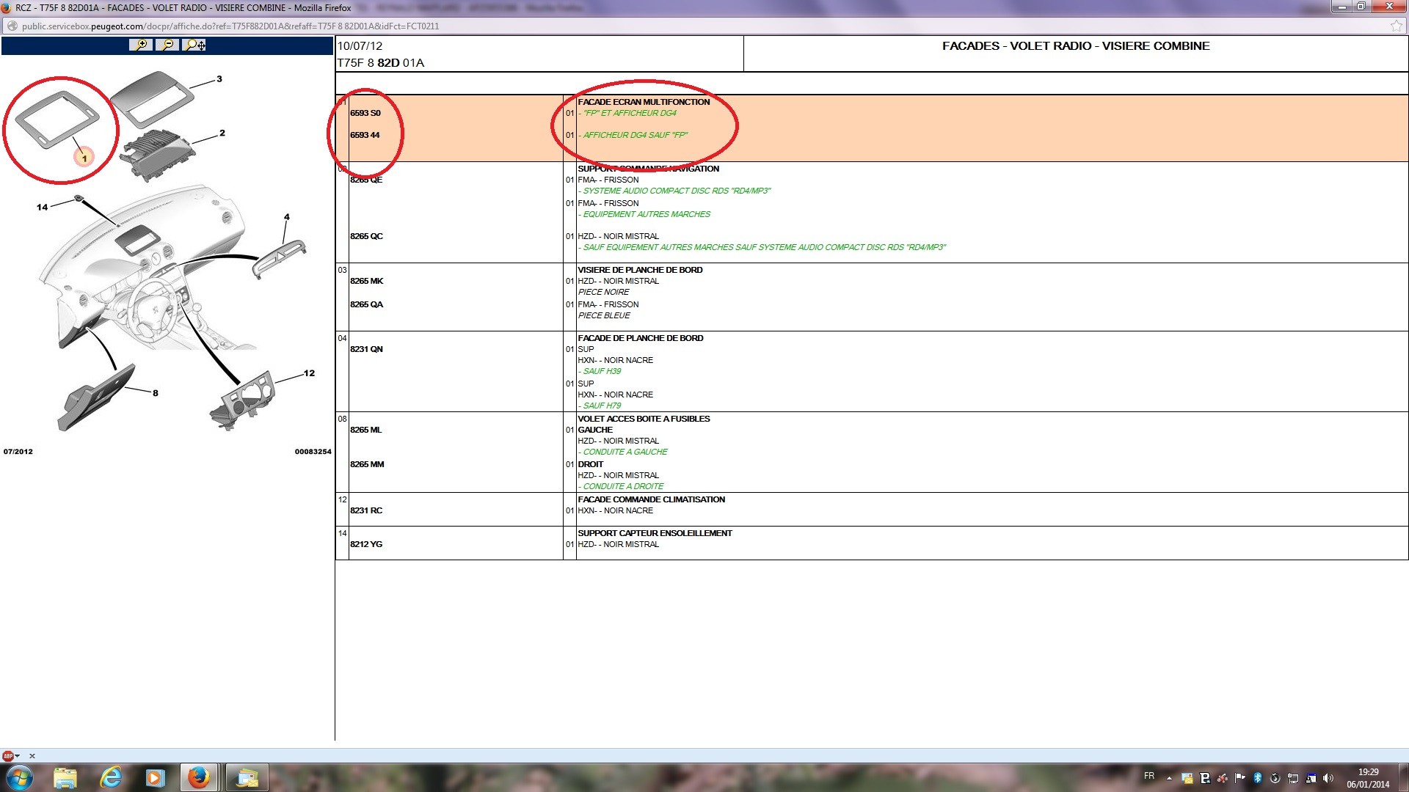Click part reference 8265 MM
1409x792 pixels.
(367, 464)
